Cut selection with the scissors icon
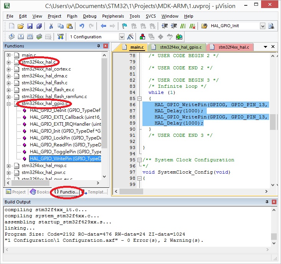Image resolution: width=281 pixels, height=264 pixels. [x=51, y=26]
